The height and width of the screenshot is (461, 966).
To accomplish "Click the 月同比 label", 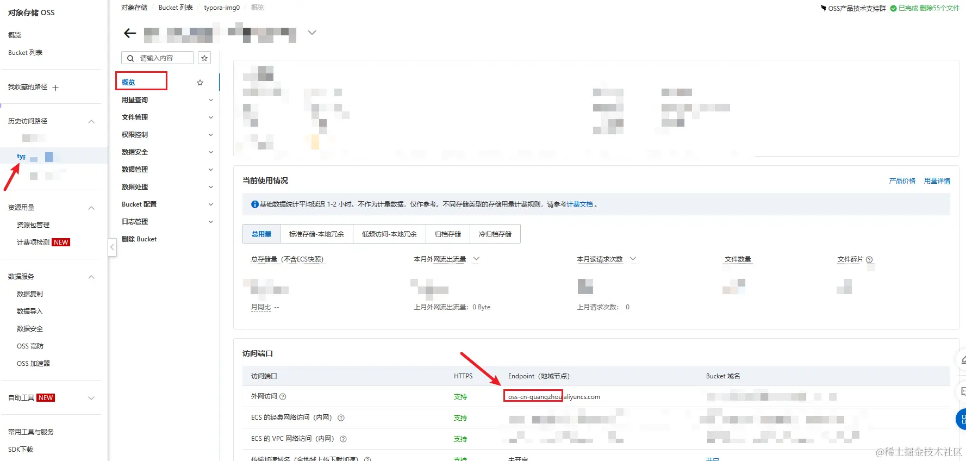I will click(x=261, y=307).
